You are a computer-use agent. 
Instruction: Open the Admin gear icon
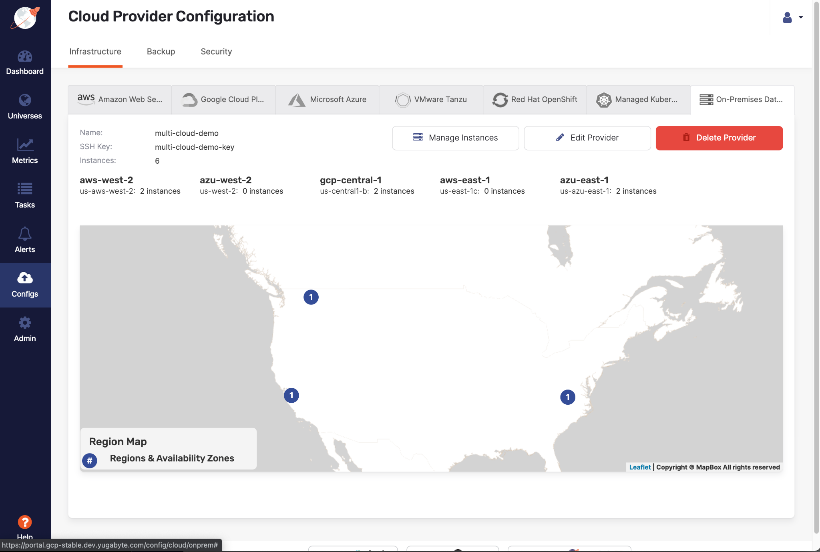[25, 323]
